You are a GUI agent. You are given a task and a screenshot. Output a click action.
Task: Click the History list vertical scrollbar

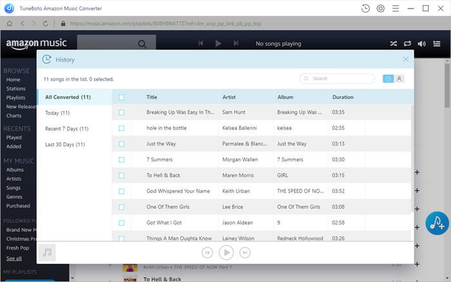point(412,158)
